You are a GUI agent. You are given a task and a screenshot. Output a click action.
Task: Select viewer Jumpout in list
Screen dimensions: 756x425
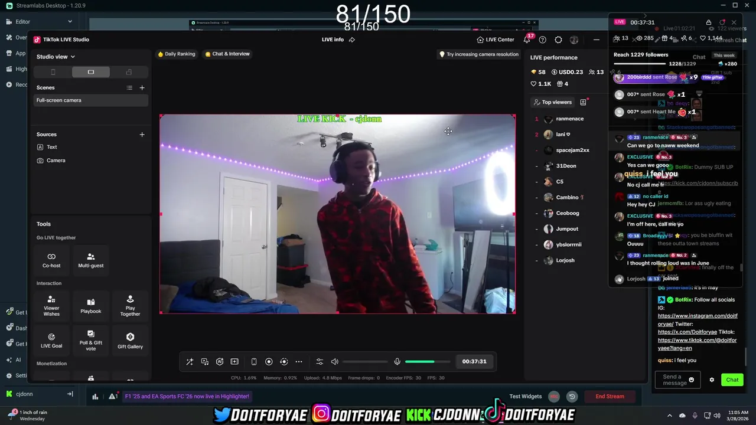[567, 229]
